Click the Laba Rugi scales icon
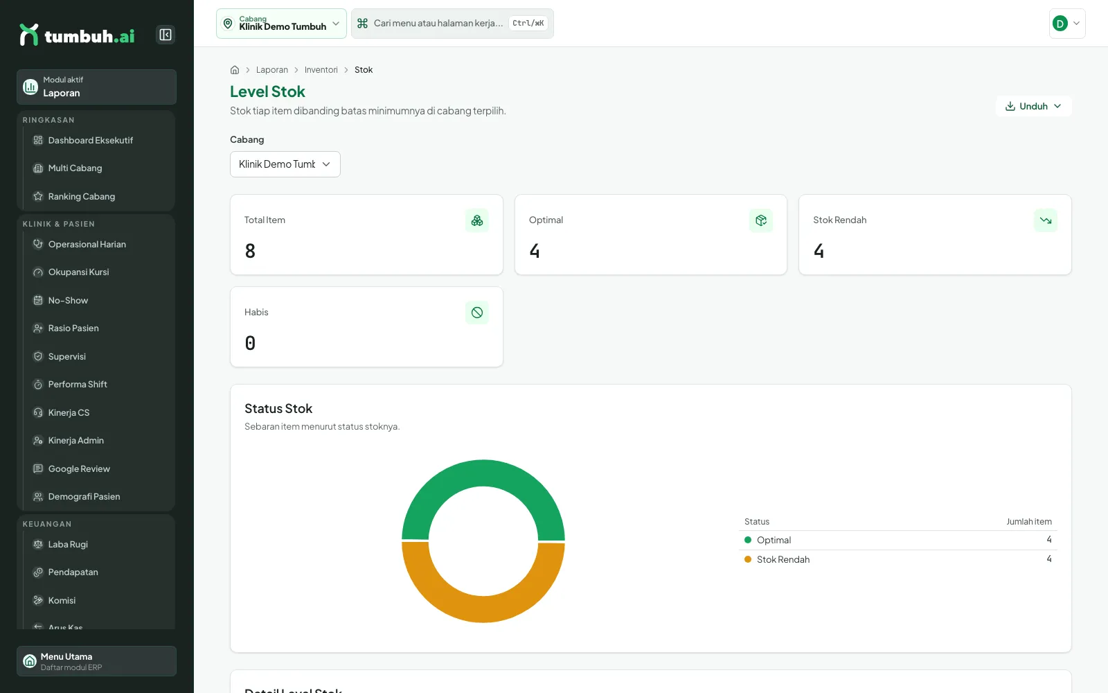 pos(38,545)
